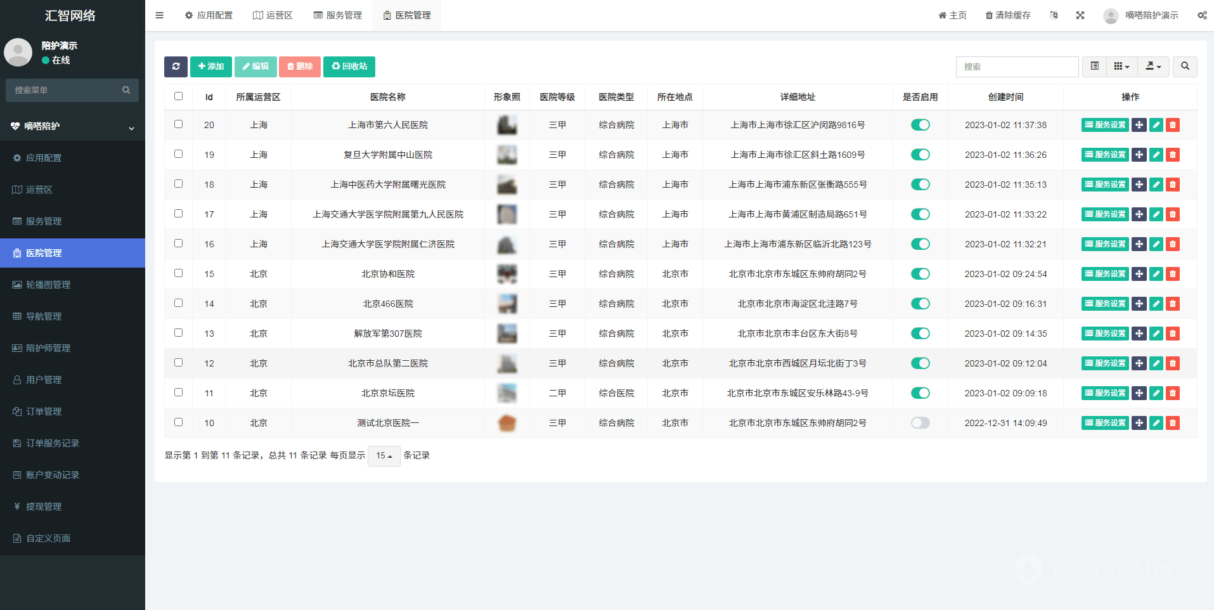
Task: Toggle table card view icon
Action: (x=1094, y=67)
